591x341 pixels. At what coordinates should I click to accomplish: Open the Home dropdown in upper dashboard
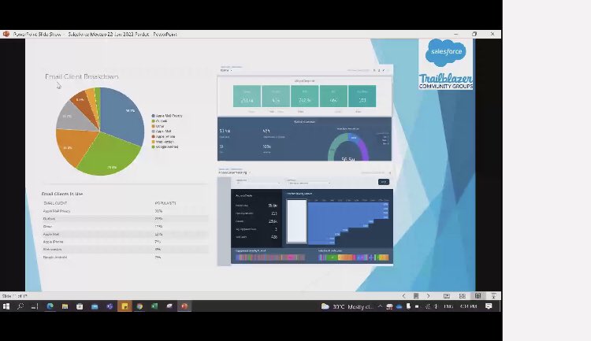226,70
